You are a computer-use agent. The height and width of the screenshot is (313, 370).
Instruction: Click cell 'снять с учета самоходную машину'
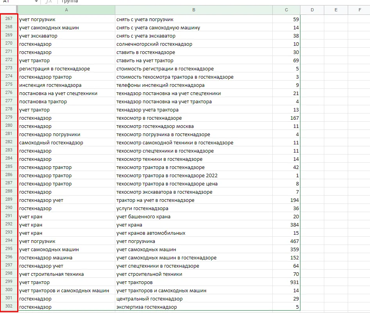pos(194,28)
